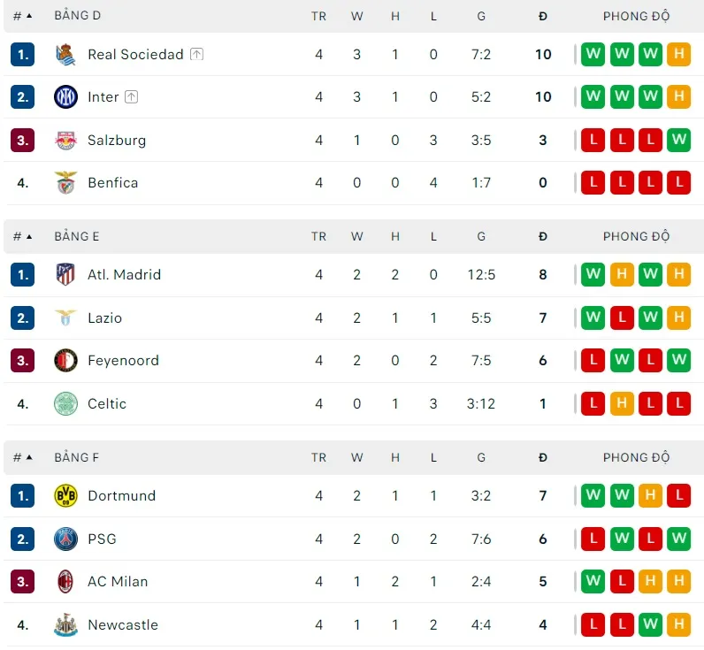
Task: Sort Bảng F by the rank column arrow
Action: (x=28, y=458)
